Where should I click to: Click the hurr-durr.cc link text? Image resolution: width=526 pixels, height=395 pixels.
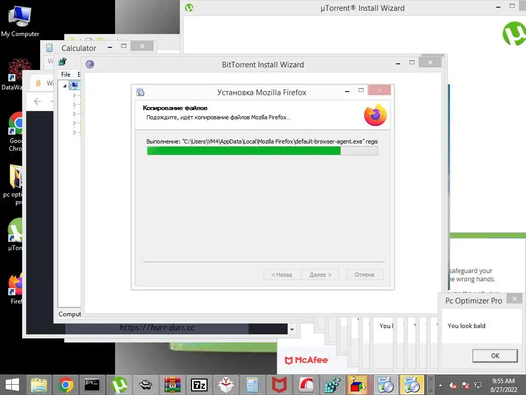click(x=157, y=328)
